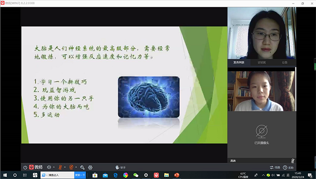Viewport: 316px width, 179px height.
Task: Expand the speaker options arrow
Action: click(x=54, y=167)
